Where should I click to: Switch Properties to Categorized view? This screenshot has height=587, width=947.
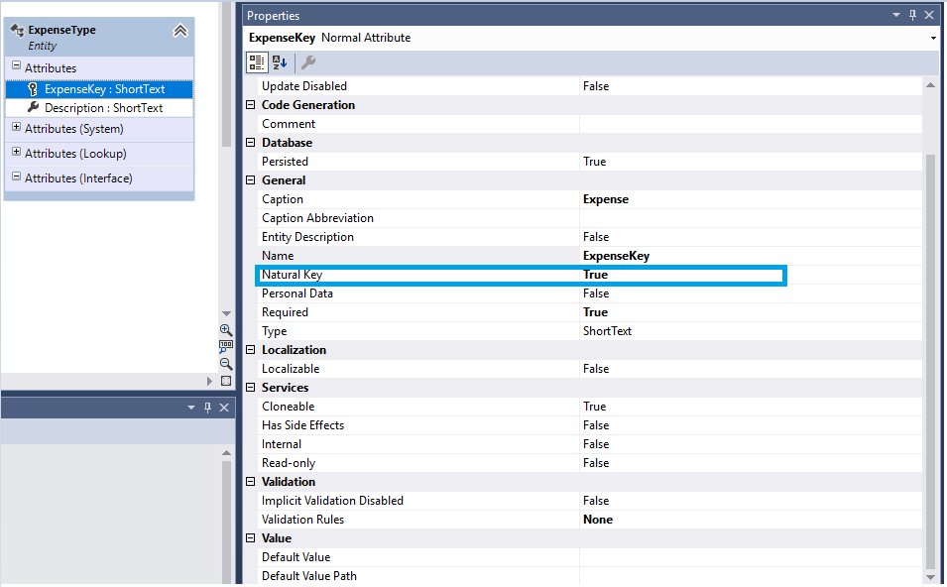tap(257, 62)
